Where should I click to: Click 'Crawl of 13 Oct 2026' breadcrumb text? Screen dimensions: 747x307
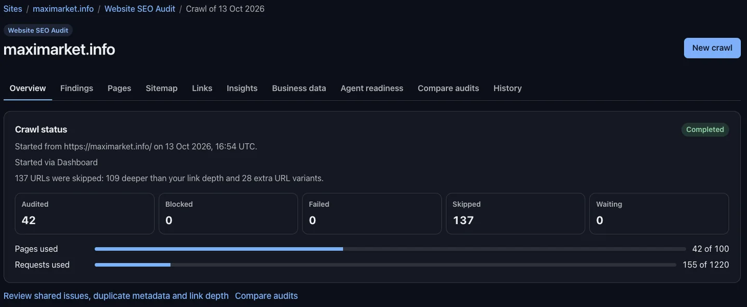[225, 9]
